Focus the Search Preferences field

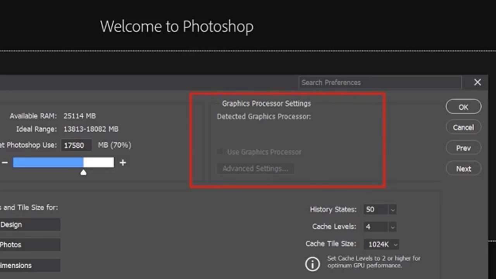pos(380,83)
